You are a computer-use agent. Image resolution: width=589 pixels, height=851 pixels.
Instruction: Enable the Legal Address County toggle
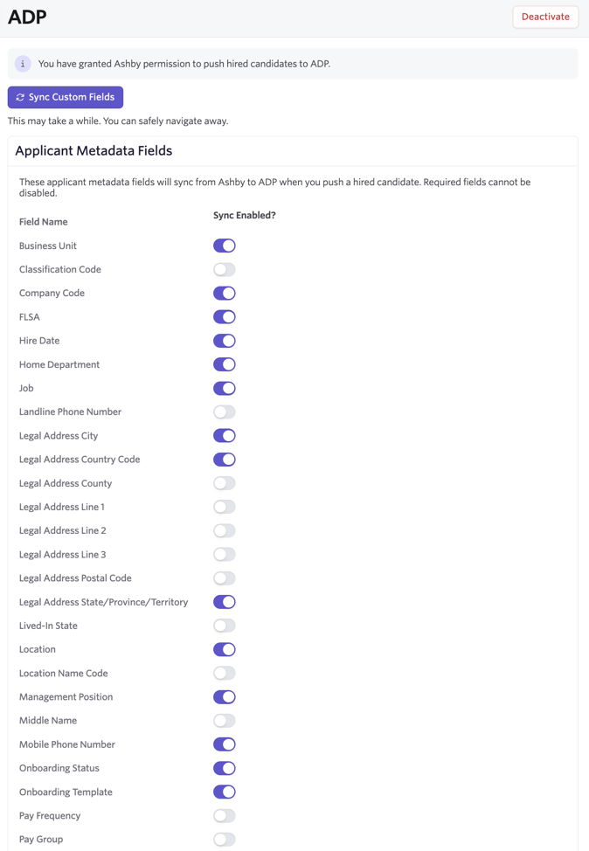click(x=225, y=483)
